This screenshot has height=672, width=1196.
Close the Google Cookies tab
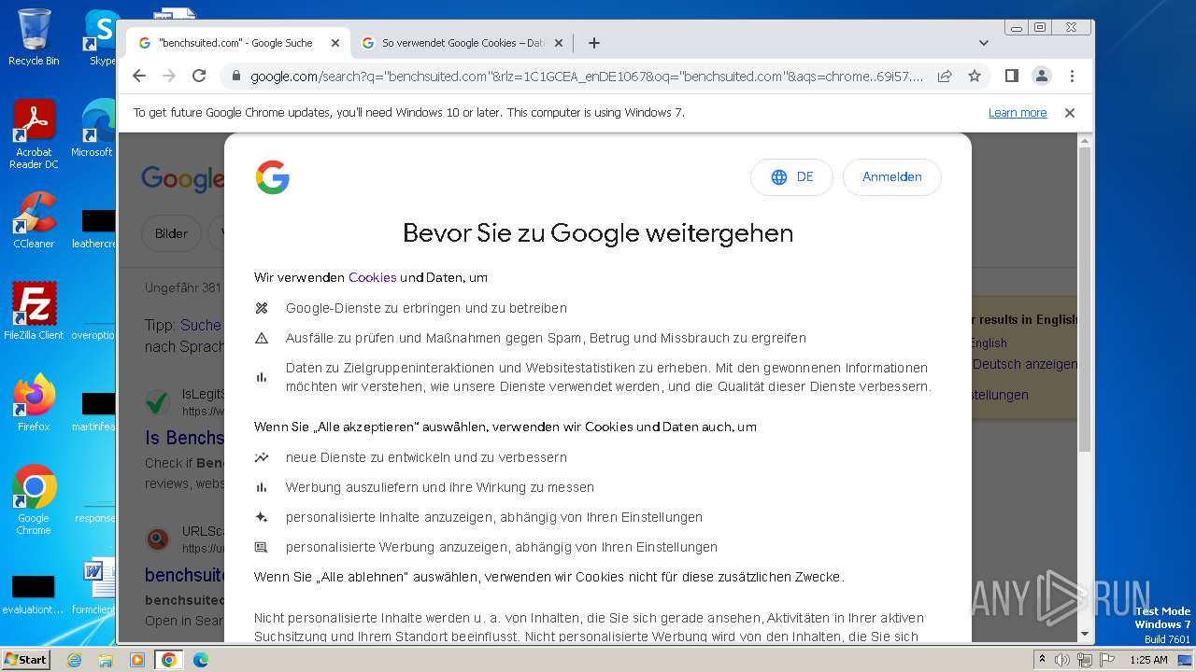(x=559, y=43)
